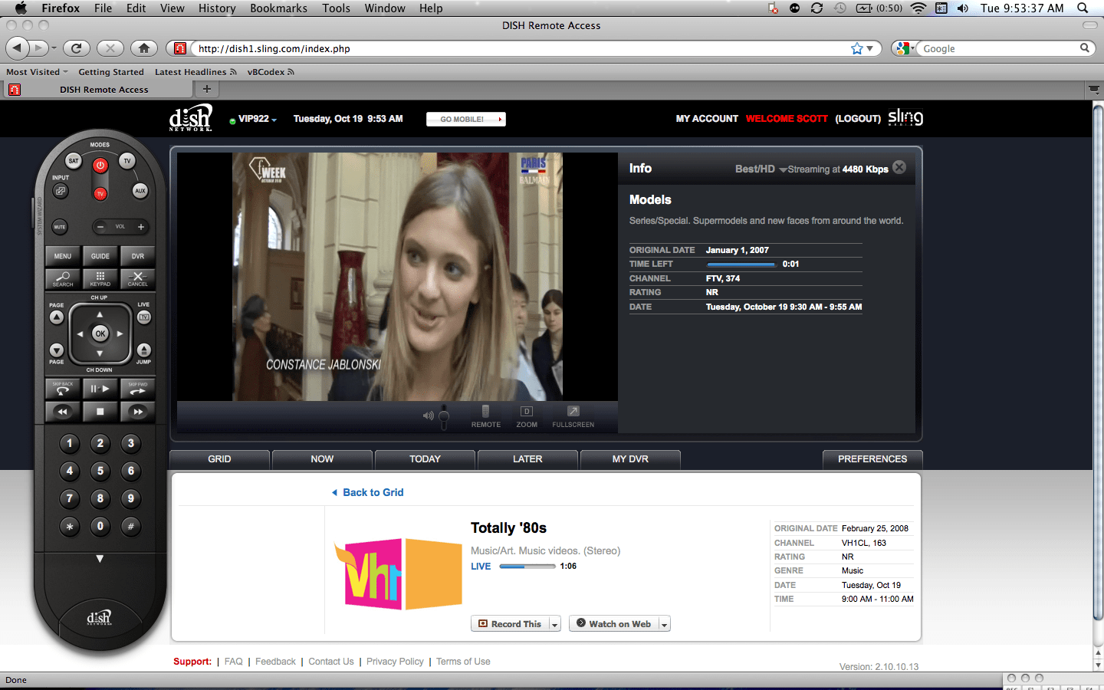Close the Info panel with X icon
Screen dimensions: 1104x690
click(x=900, y=167)
